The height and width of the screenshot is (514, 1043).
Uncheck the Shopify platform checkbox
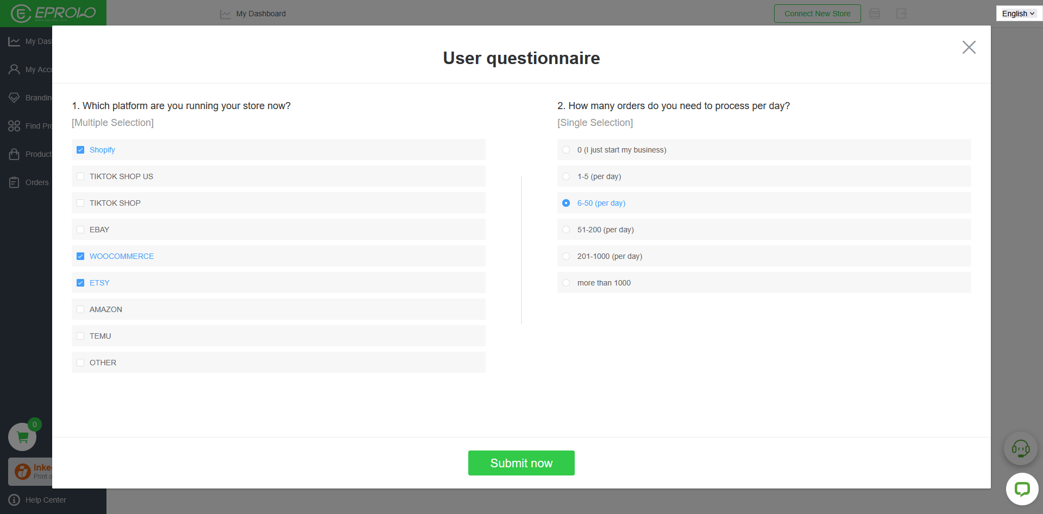pyautogui.click(x=80, y=150)
